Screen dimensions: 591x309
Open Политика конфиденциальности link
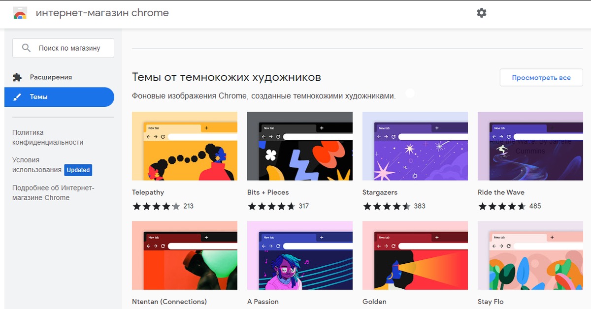click(48, 137)
